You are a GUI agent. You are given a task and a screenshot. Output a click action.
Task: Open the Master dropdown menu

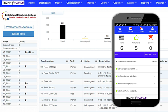click(x=132, y=3)
